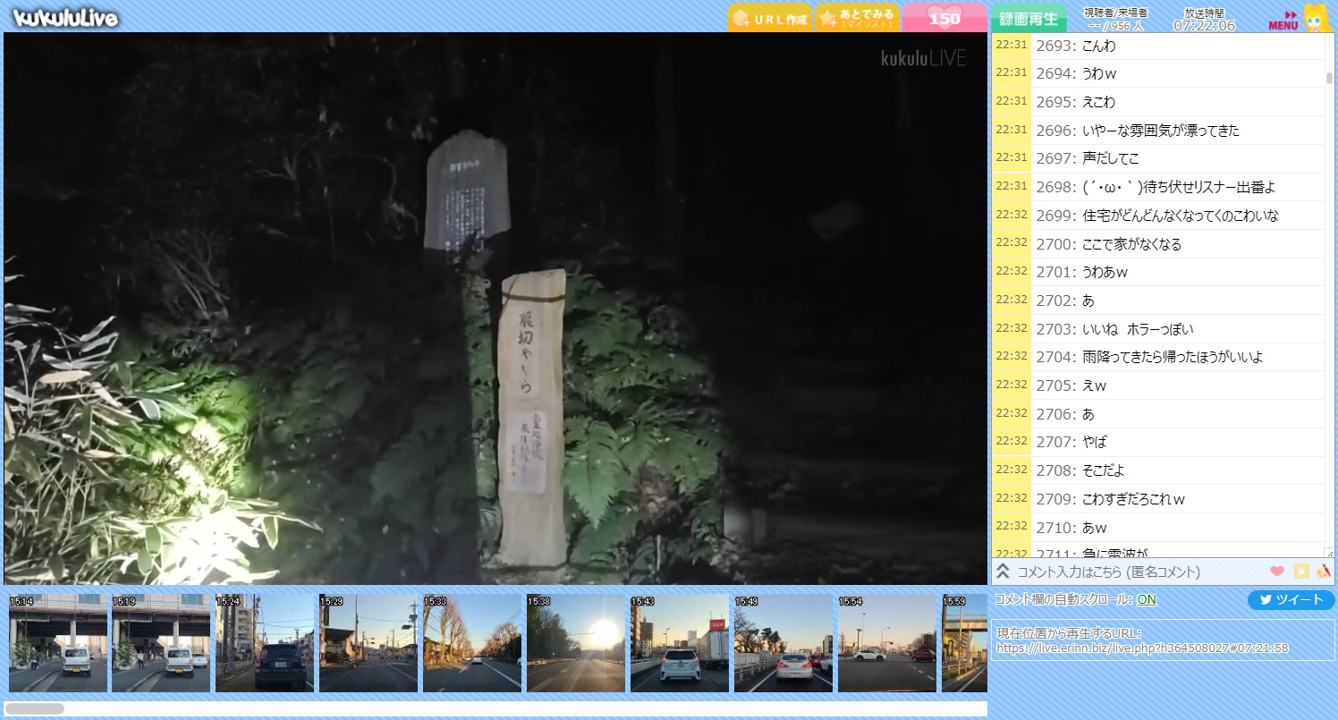This screenshot has height=720, width=1338.
Task: Open the playback URL link for current position
Action: click(x=1142, y=648)
